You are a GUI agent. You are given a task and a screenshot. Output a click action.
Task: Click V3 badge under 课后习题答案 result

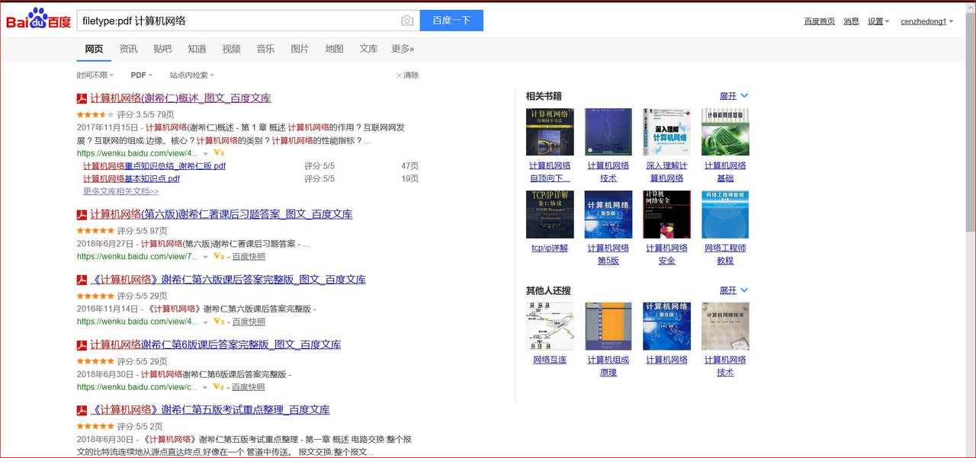coord(218,257)
